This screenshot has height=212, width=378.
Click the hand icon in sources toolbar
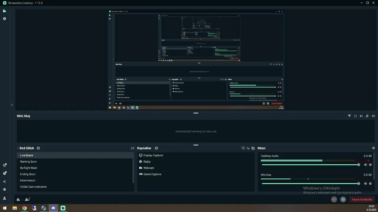point(248,148)
